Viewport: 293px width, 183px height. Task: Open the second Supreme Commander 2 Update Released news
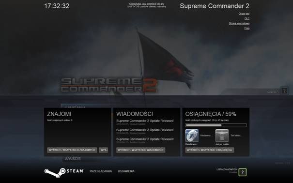pos(145,130)
